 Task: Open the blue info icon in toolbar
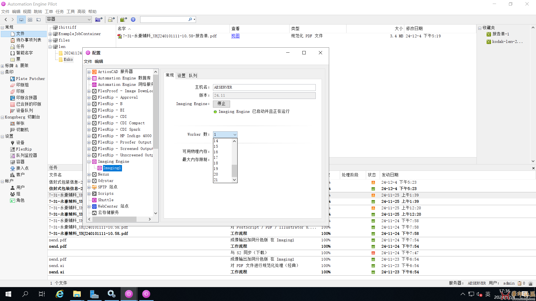[133, 20]
